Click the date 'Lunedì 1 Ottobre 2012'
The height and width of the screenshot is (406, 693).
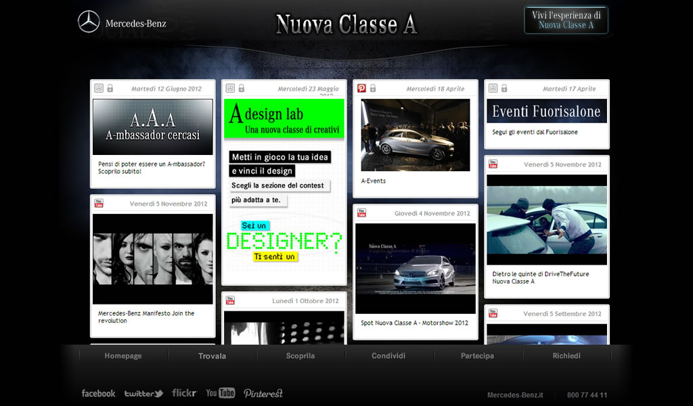[305, 301]
